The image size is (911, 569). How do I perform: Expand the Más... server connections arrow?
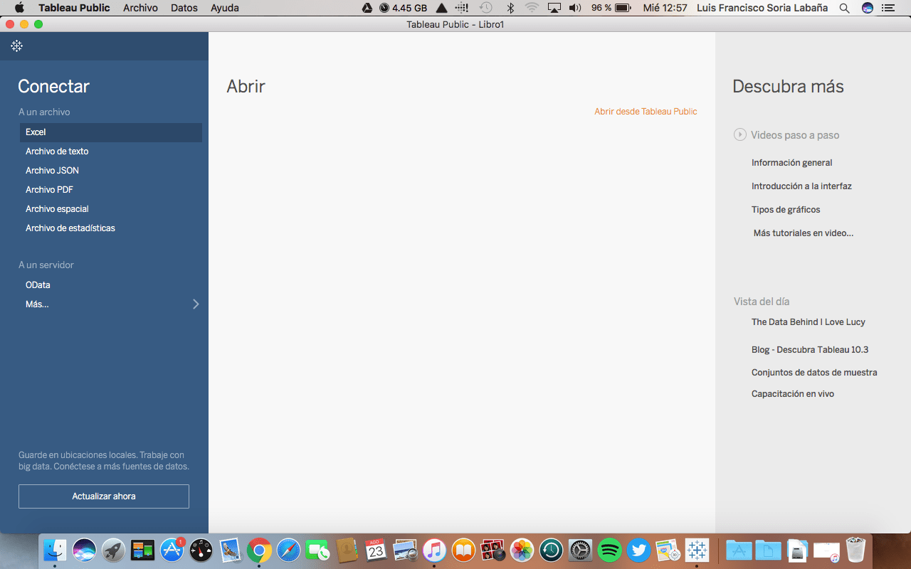[196, 304]
